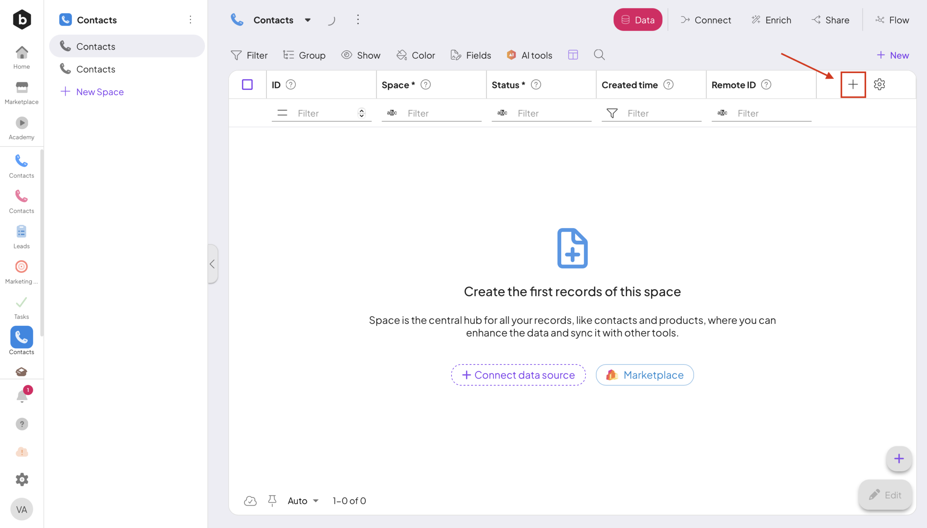Screen dimensions: 927x528
Task: Click Connect data source button
Action: point(518,375)
